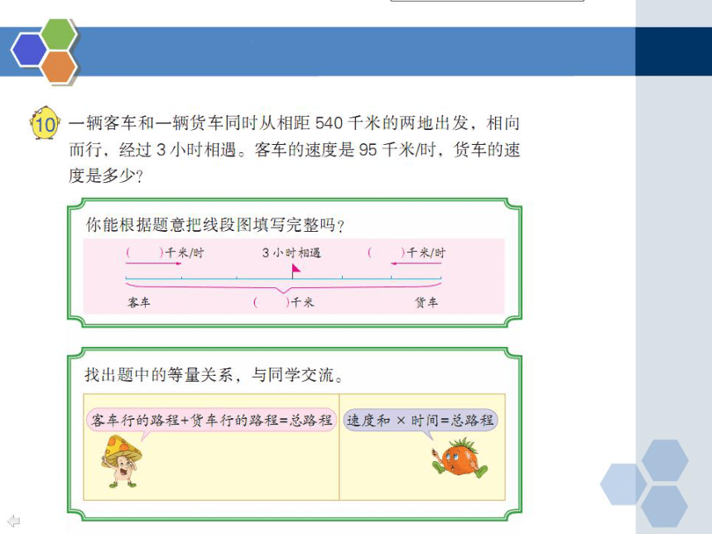Click the yellow chick number 10 icon
The height and width of the screenshot is (534, 712).
(x=45, y=123)
